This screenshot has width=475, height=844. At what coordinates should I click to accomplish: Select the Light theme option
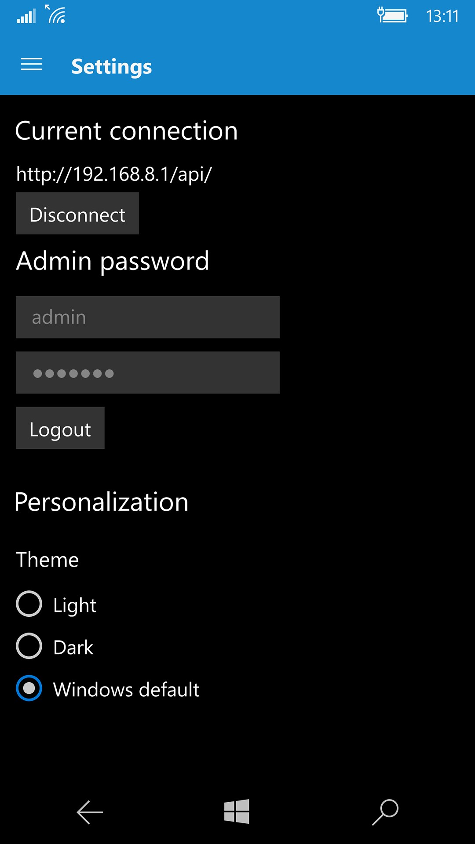click(x=29, y=604)
